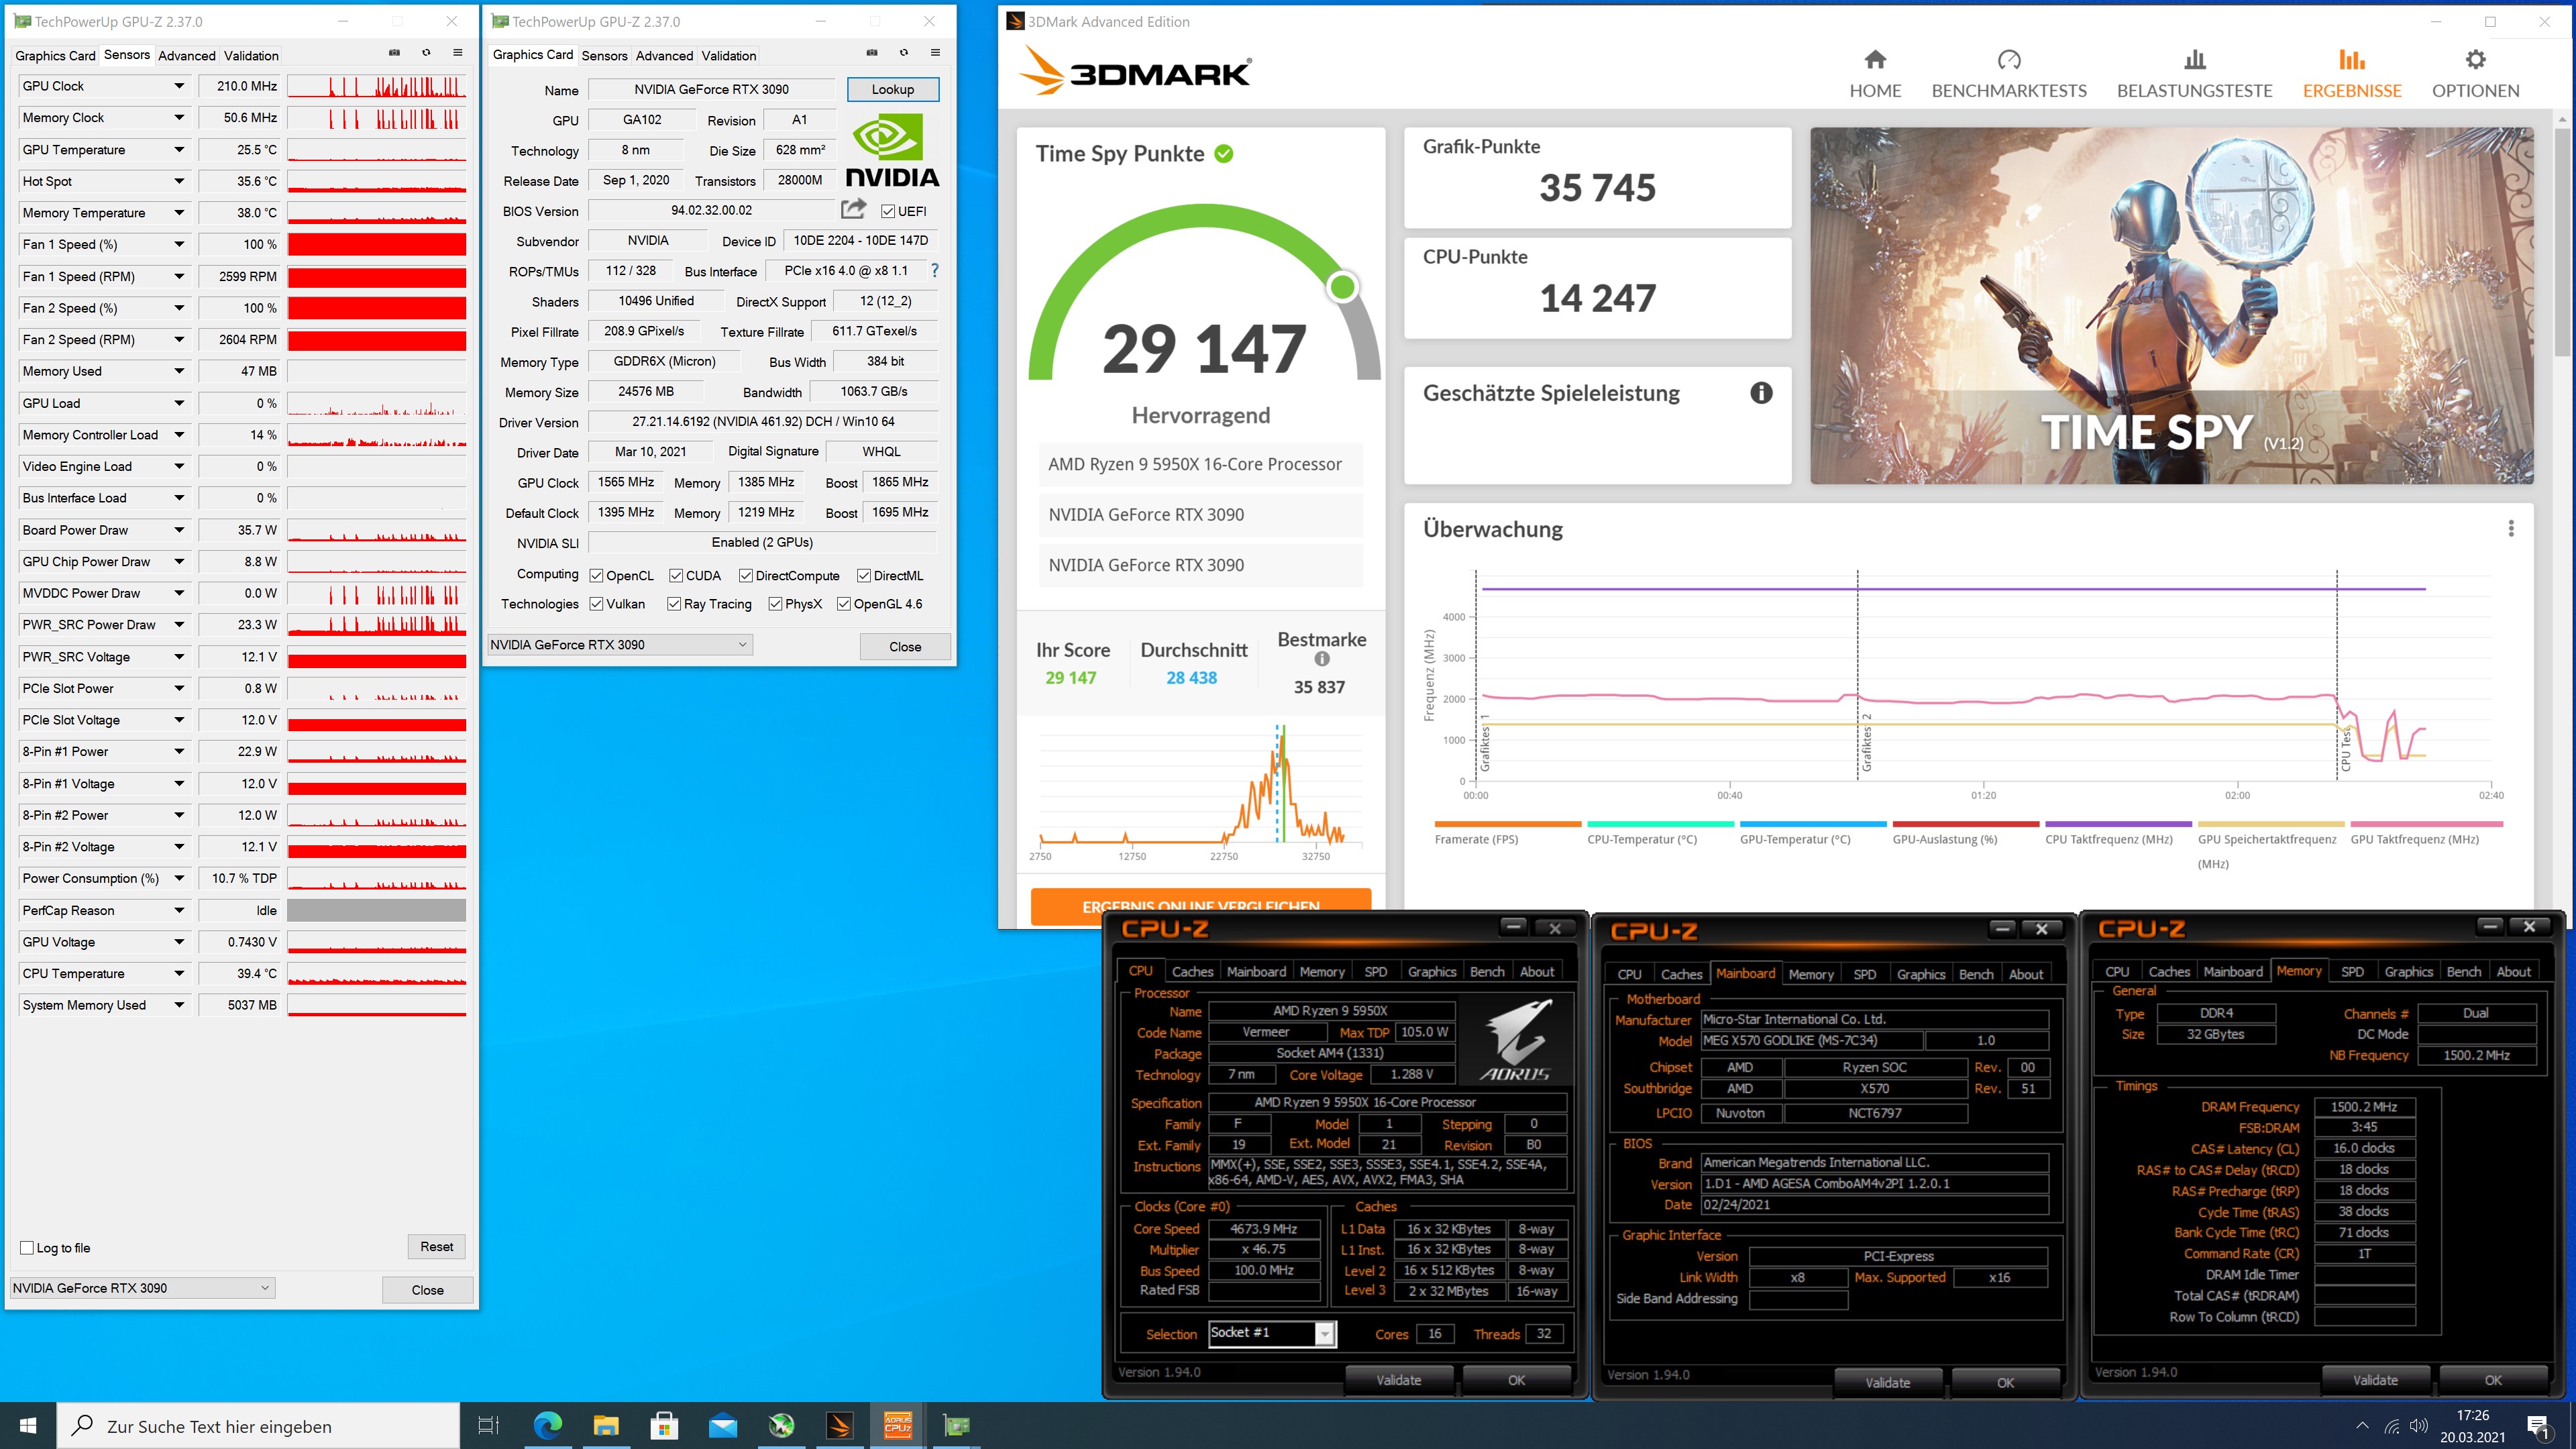Toggle OpenCL checkbox
This screenshot has width=2576, height=1449.
click(596, 575)
